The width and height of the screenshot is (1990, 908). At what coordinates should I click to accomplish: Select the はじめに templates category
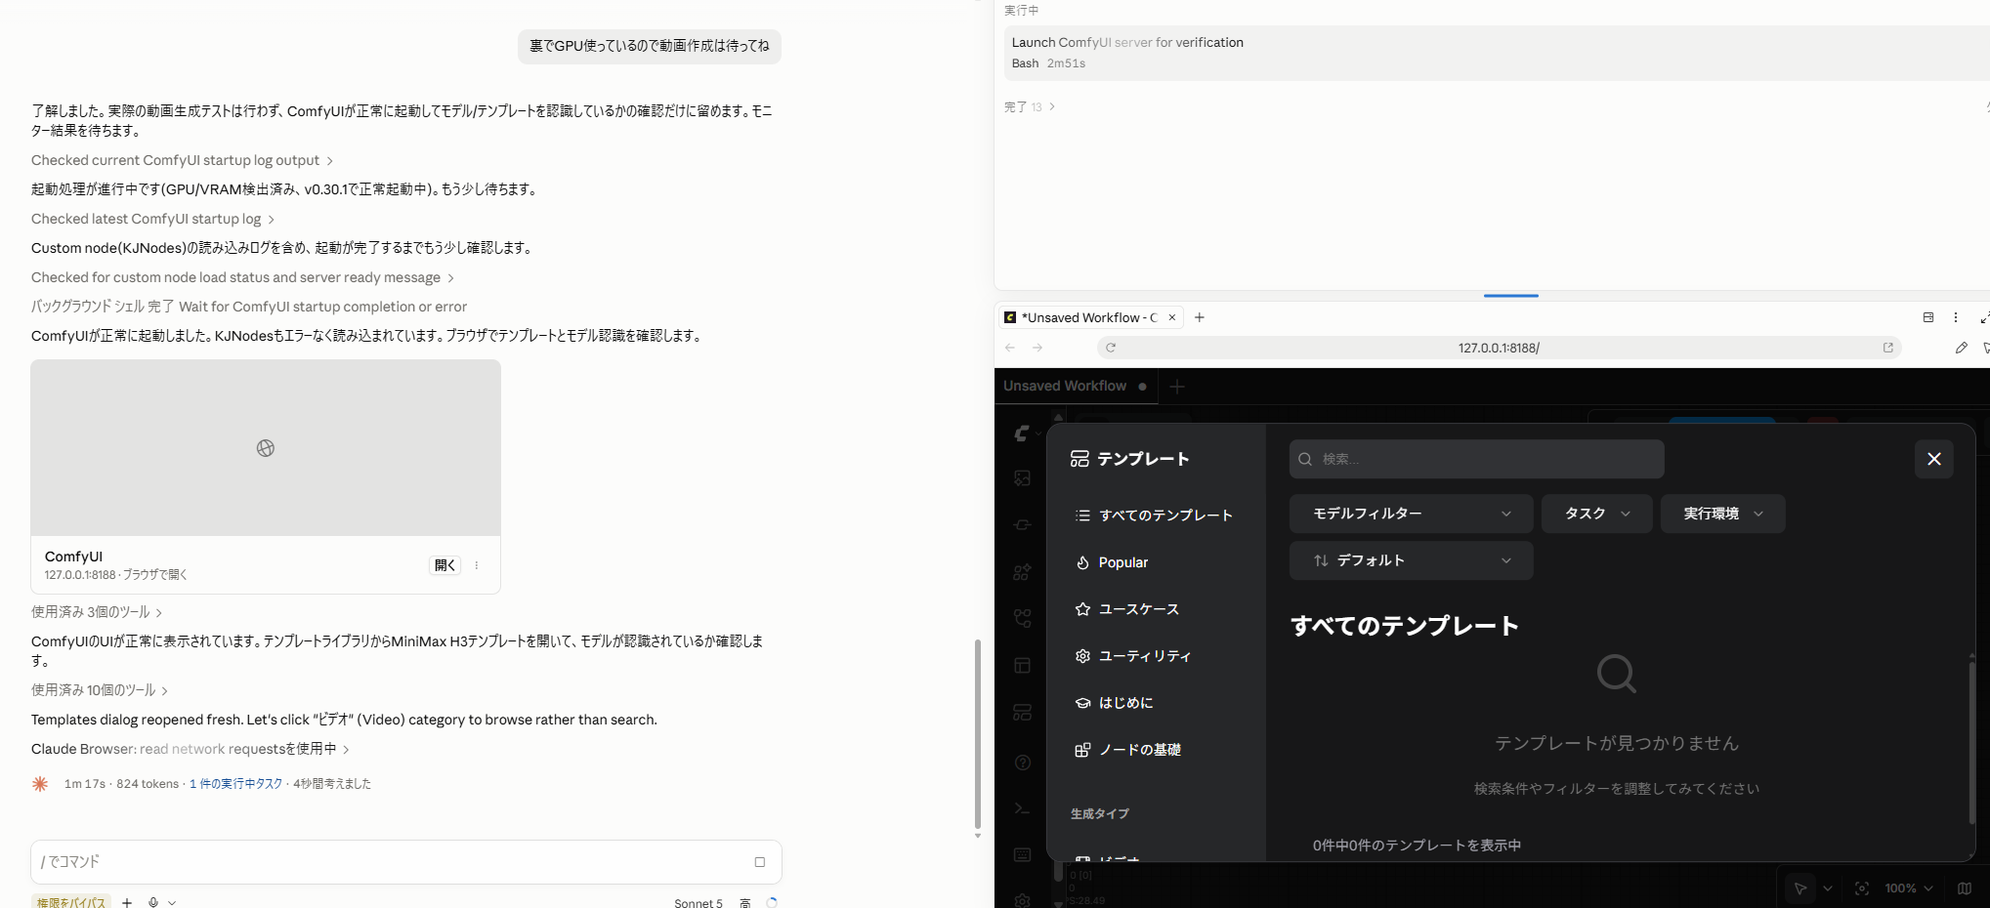1155,703
